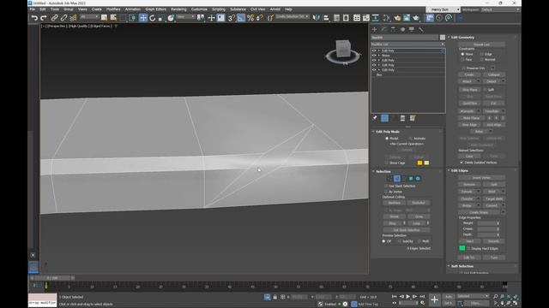Viewport: 549px width, 308px height.
Task: Click the orange cage color swatch
Action: coord(419,163)
